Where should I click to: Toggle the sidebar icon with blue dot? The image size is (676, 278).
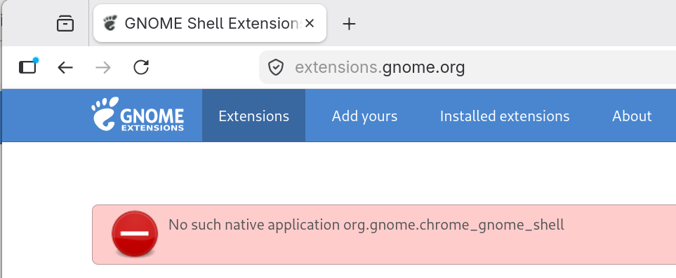tap(28, 67)
